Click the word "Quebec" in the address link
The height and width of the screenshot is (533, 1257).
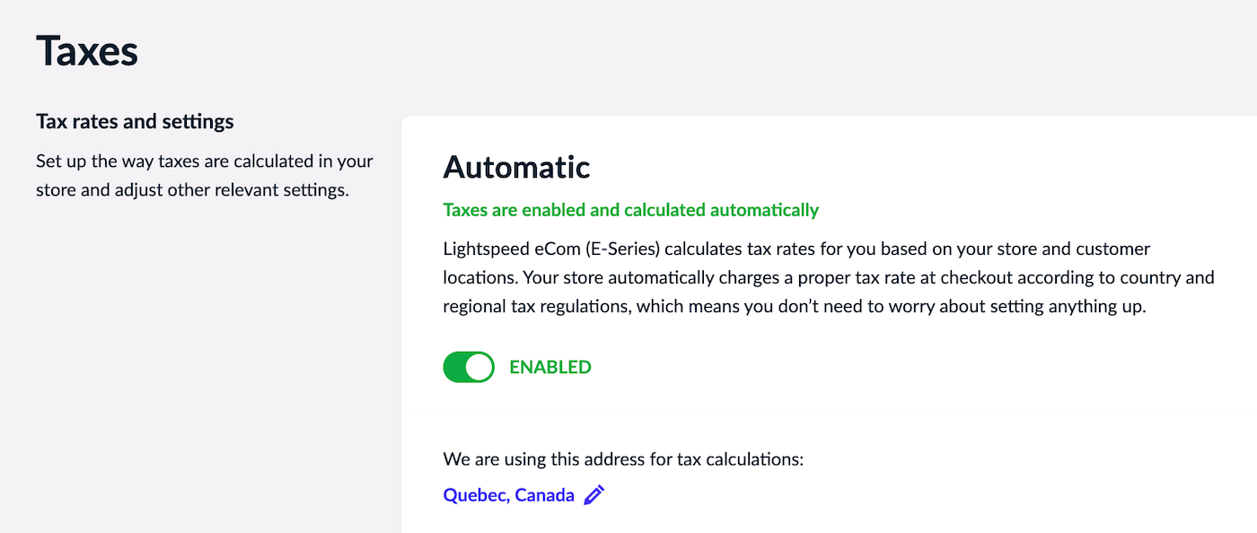[x=473, y=494]
